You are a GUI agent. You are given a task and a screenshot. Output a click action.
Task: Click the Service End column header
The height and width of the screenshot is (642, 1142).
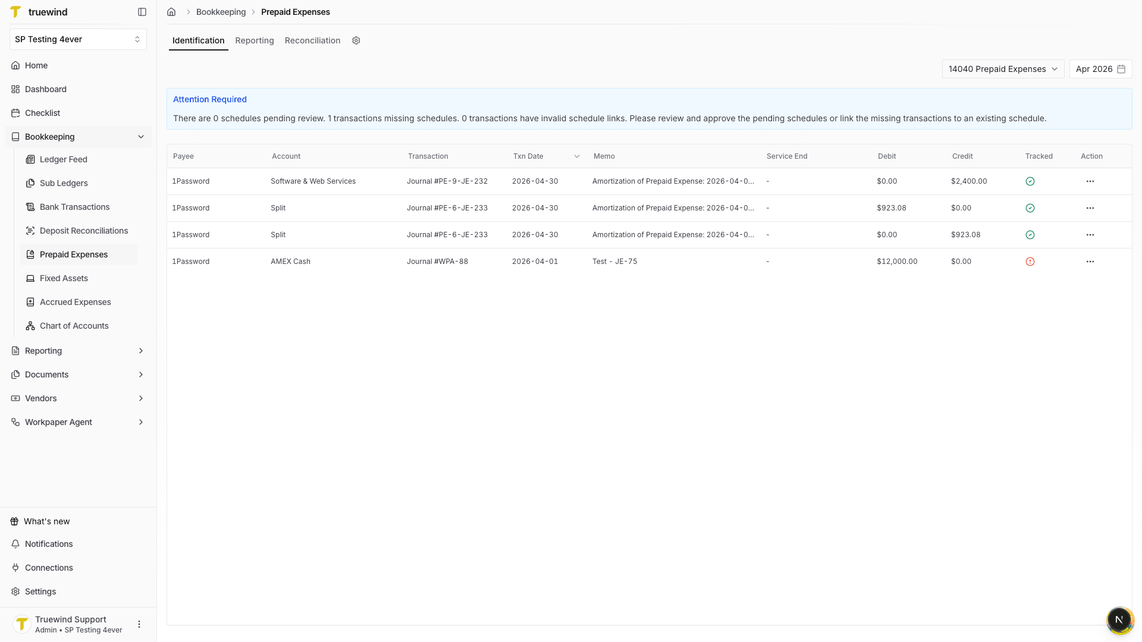pos(786,156)
